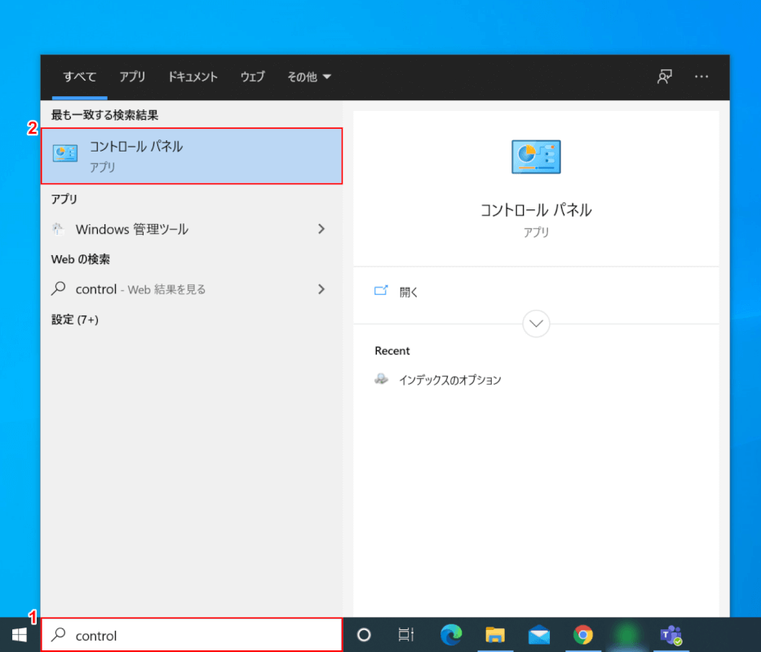Expand Windows 管理ツール arrow

point(321,229)
